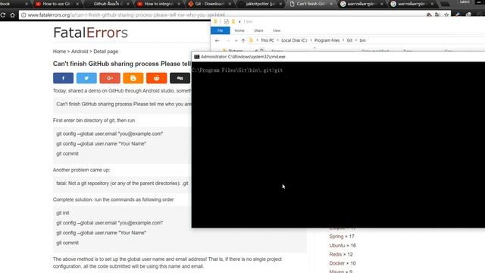Share page on Google Plus button
The height and width of the screenshot is (273, 485).
tap(110, 78)
